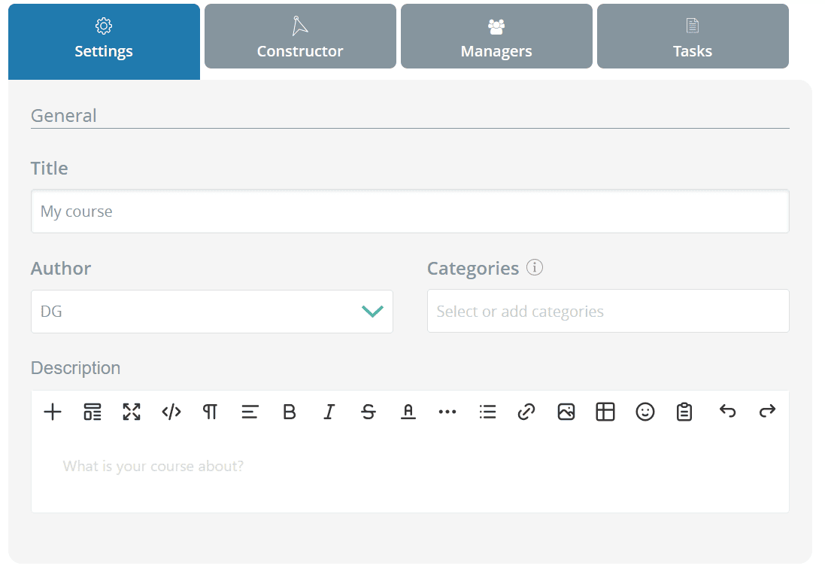The height and width of the screenshot is (572, 825).
Task: Click the undo arrow in the editor toolbar
Action: (727, 412)
